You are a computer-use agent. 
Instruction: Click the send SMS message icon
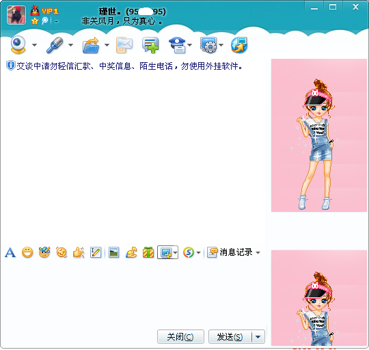pos(124,45)
